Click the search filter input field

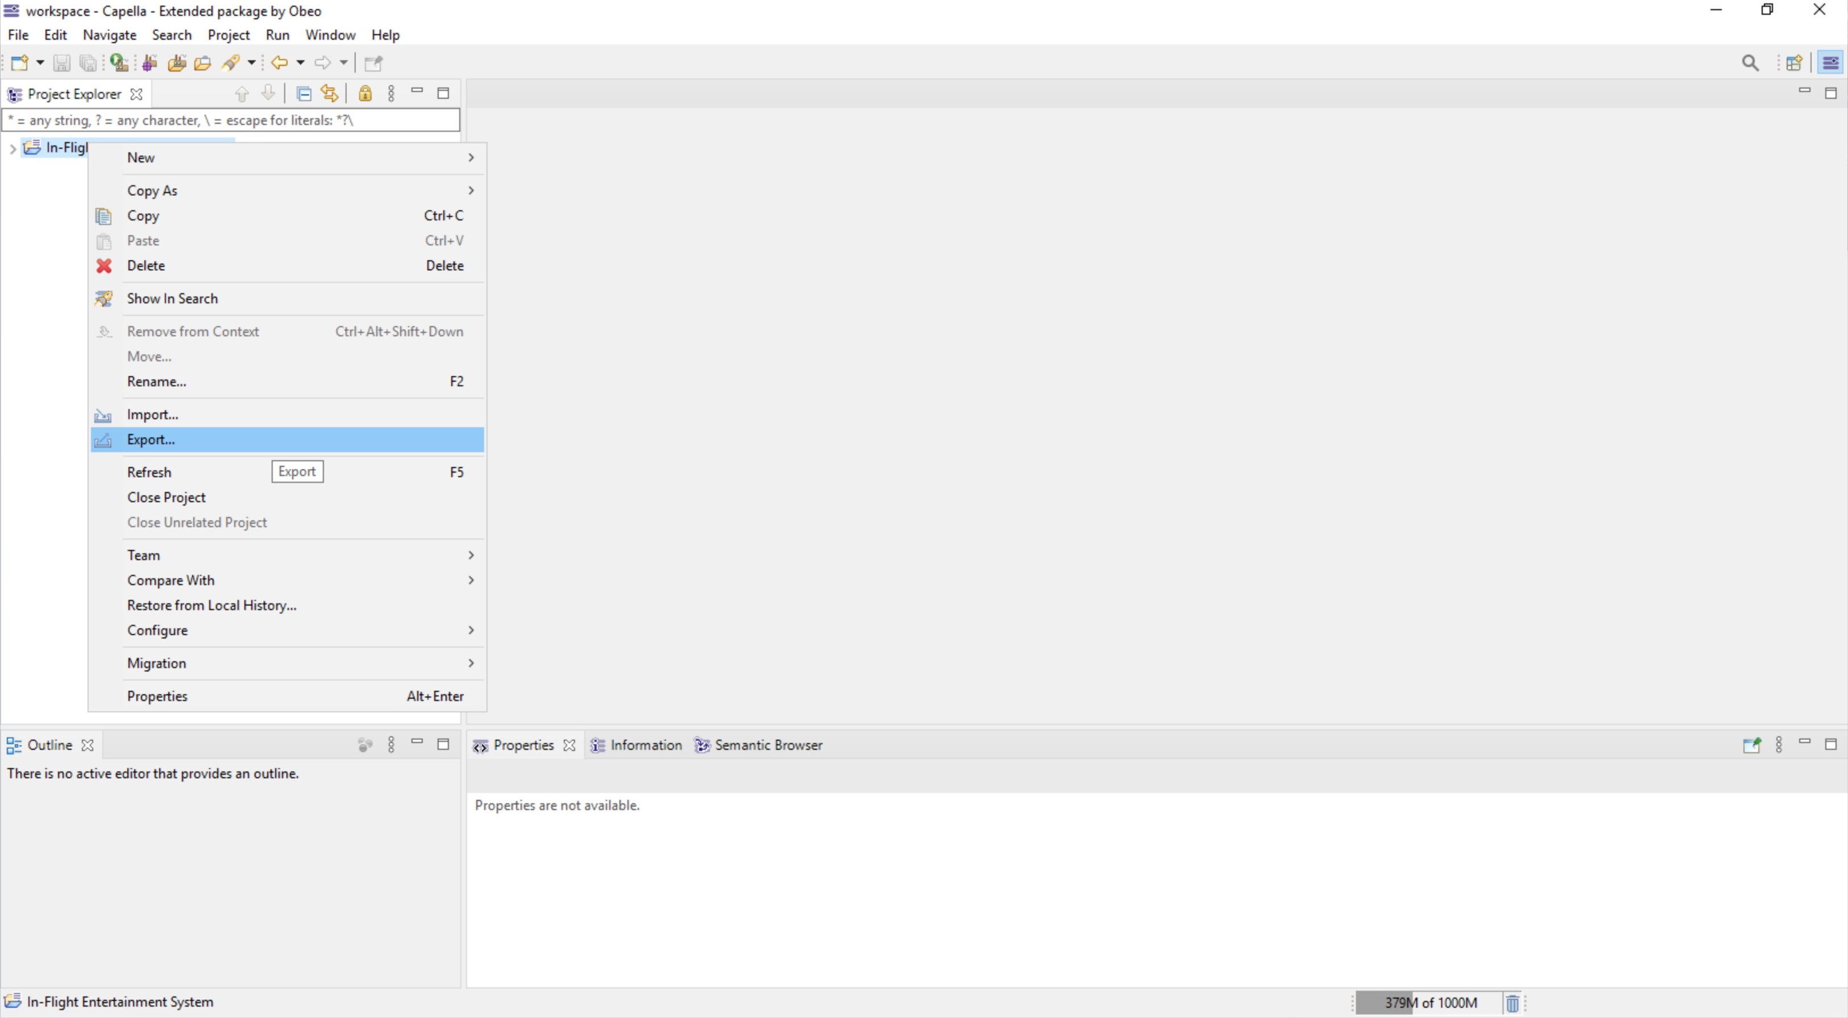[231, 119]
